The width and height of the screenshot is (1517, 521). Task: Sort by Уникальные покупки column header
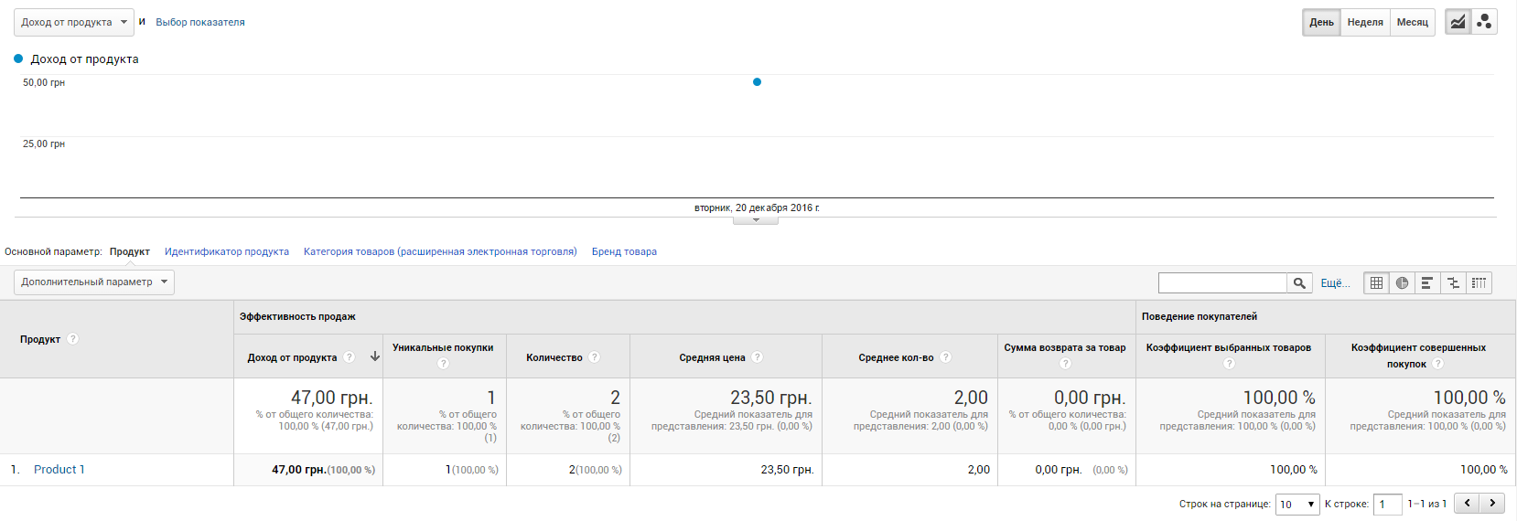tap(443, 347)
